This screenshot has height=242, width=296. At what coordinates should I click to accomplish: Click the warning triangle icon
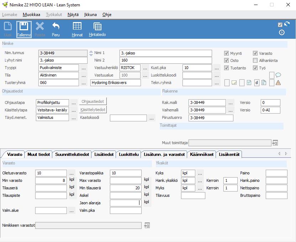click(278, 83)
